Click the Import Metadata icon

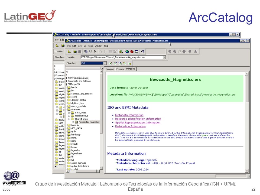point(125,63)
